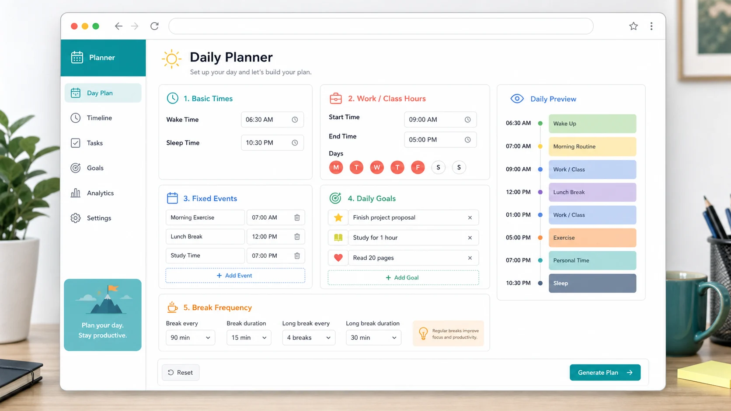Open the browser three-dot menu

(651, 26)
